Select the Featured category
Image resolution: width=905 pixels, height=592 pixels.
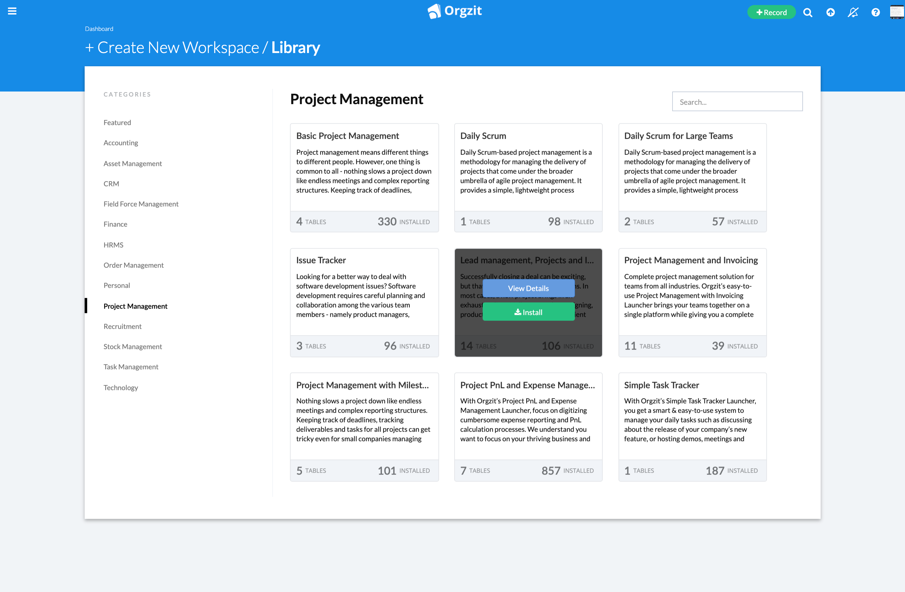click(117, 122)
